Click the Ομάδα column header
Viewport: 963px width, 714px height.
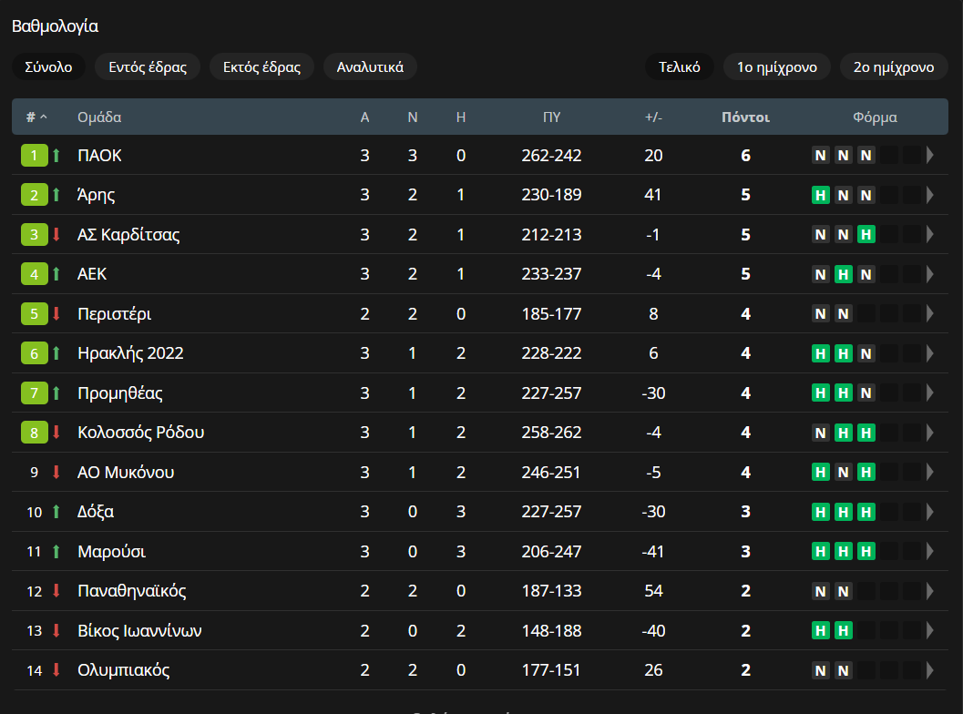click(x=99, y=117)
